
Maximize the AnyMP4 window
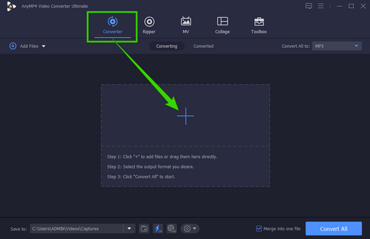point(351,6)
